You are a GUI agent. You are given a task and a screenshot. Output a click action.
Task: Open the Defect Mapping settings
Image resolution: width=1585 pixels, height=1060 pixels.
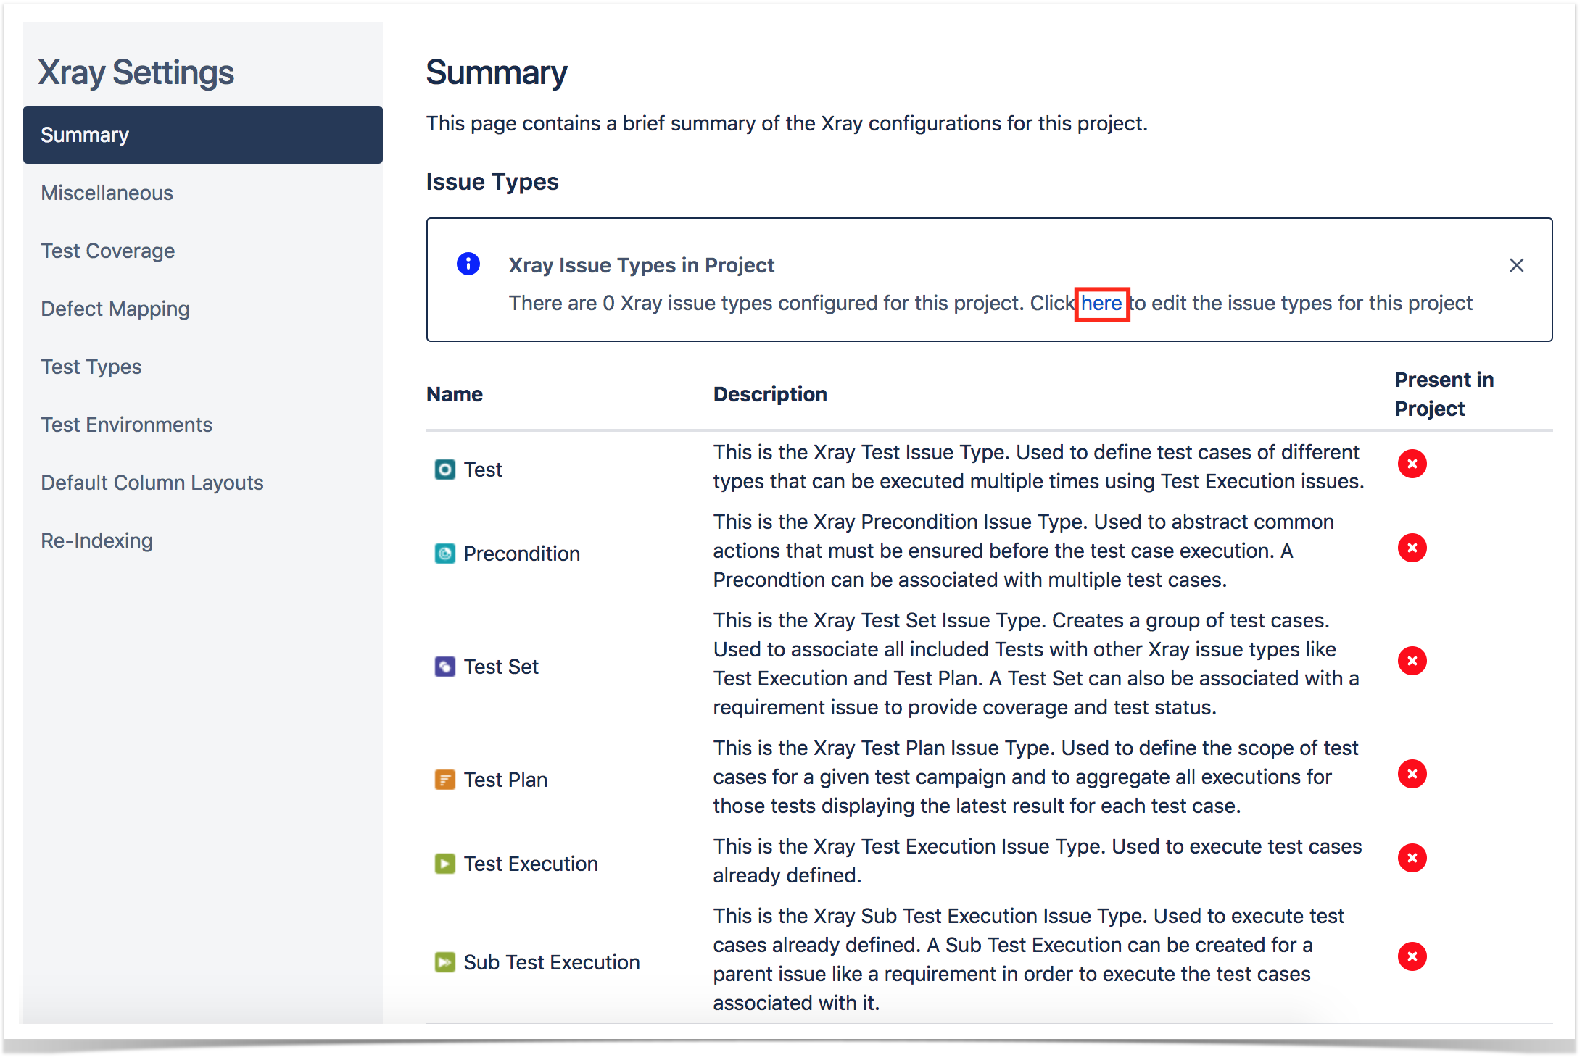click(x=203, y=309)
